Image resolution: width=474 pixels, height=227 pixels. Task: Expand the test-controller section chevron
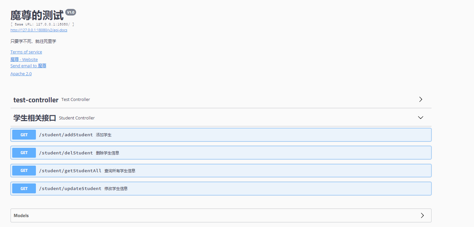420,99
